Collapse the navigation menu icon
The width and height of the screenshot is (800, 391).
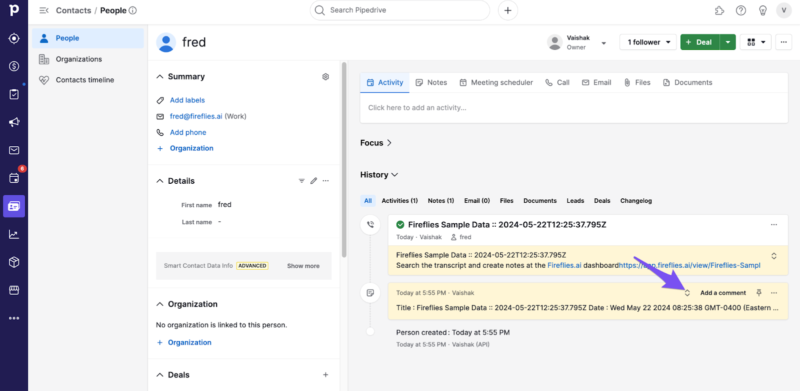click(x=44, y=10)
